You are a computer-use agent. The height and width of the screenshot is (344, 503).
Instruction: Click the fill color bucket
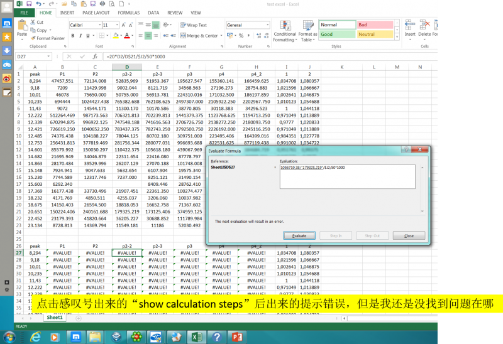[x=116, y=36]
